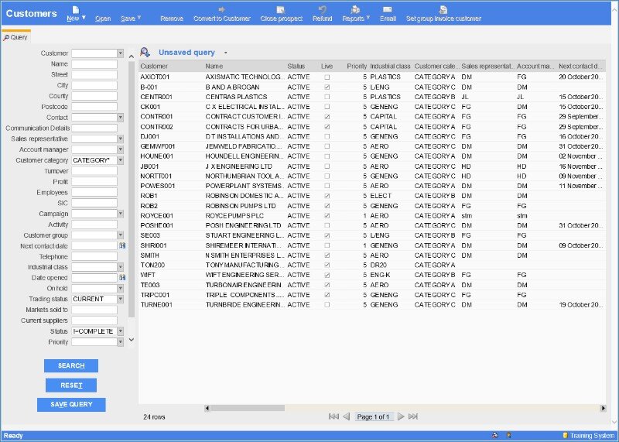Open calendar picker for Next contact date
619x442 pixels.
pyautogui.click(x=122, y=245)
